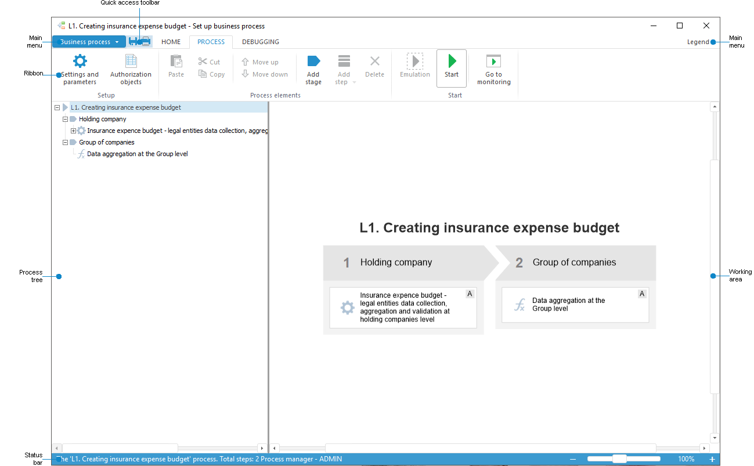The height and width of the screenshot is (466, 754).
Task: Click the zoom slider handle in status bar
Action: [619, 459]
